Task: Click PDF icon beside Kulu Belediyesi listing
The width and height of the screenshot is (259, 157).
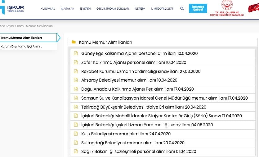Action: tap(75, 134)
